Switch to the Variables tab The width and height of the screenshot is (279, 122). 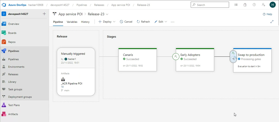72,22
